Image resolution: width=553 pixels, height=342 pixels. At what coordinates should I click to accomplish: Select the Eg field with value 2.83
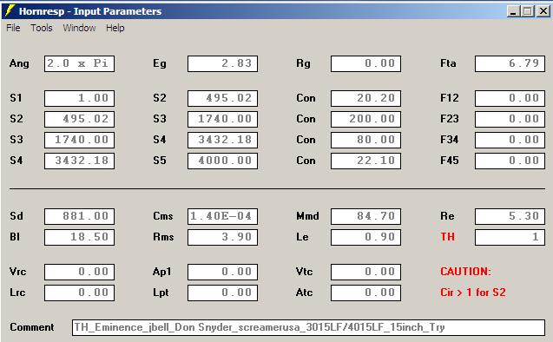222,63
